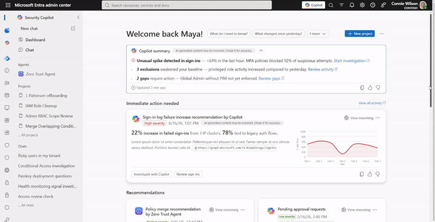Give thumbs up on Copilot summary

pyautogui.click(x=370, y=87)
